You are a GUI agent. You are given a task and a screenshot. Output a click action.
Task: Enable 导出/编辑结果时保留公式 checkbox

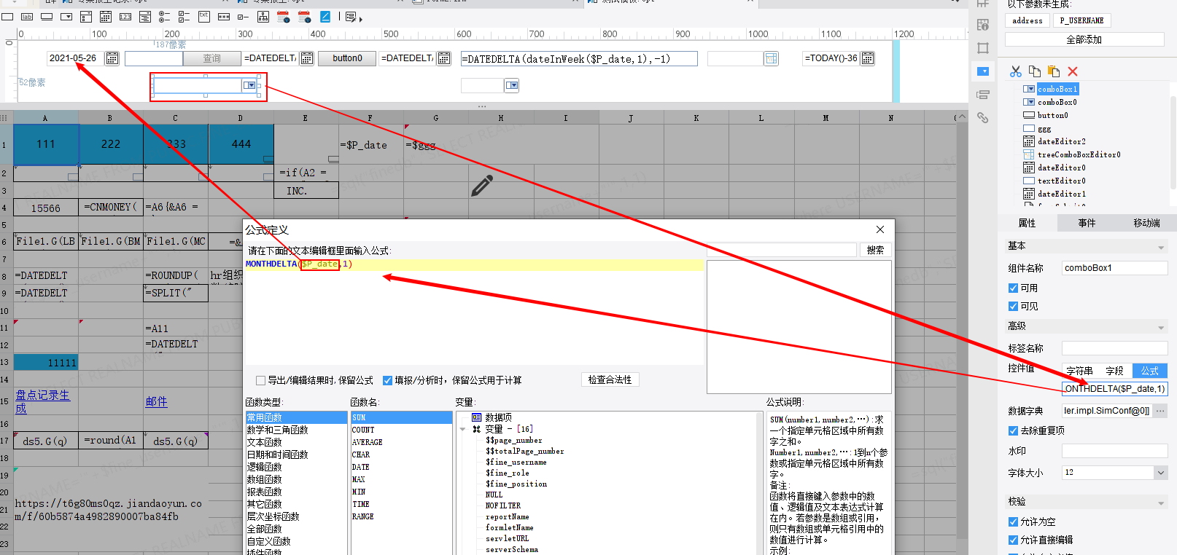pyautogui.click(x=260, y=381)
